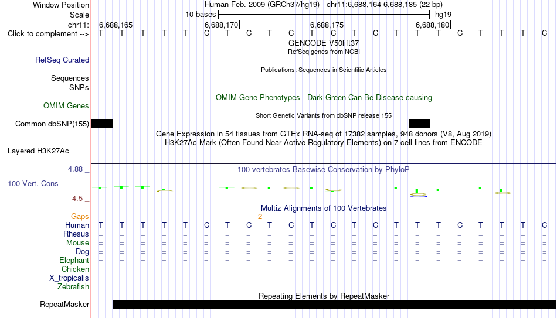The image size is (557, 318).
Task: Click the Common dbSNP(155) track label
Action: tap(52, 124)
